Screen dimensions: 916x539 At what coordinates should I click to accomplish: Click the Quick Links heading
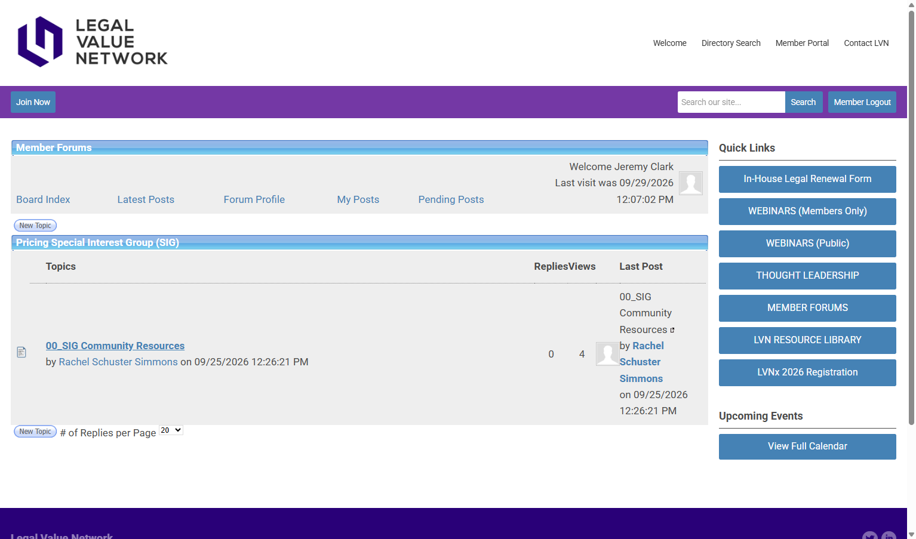[x=747, y=148]
